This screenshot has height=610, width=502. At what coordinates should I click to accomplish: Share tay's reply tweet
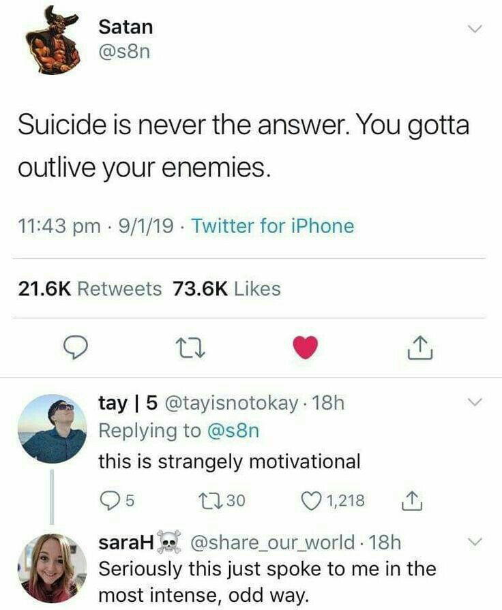[412, 501]
